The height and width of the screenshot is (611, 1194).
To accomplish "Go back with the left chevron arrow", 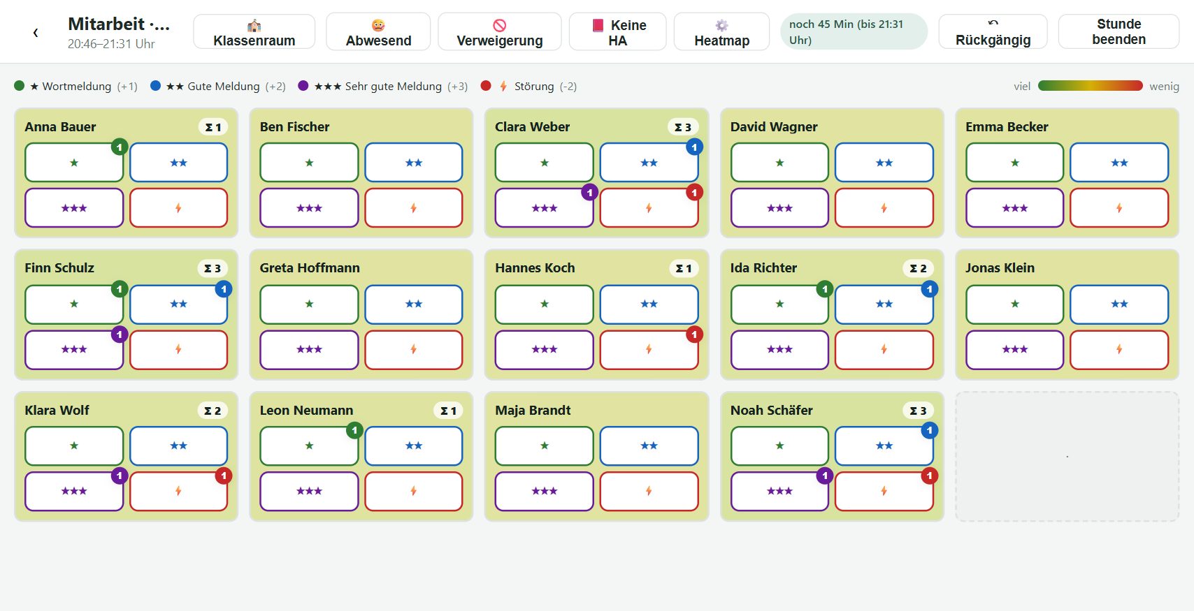I will [x=36, y=32].
